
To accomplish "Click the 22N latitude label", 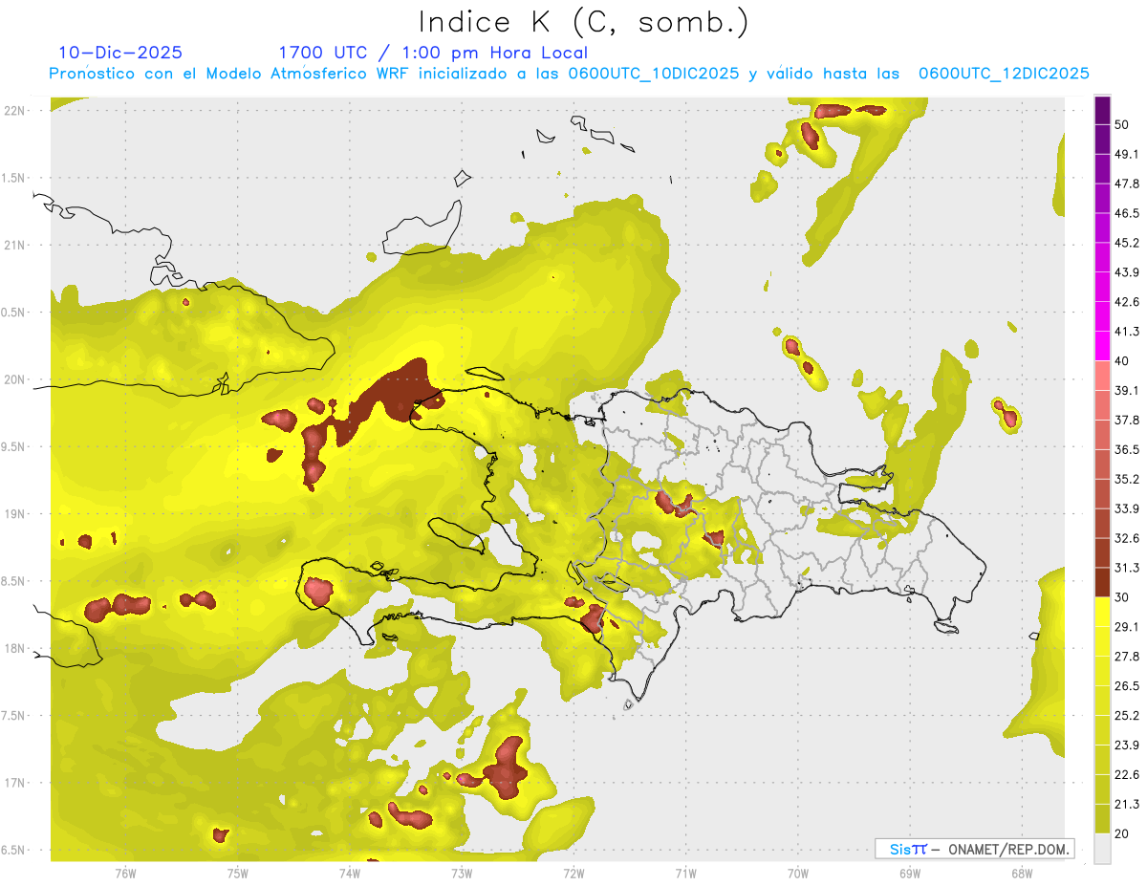I will [x=14, y=111].
